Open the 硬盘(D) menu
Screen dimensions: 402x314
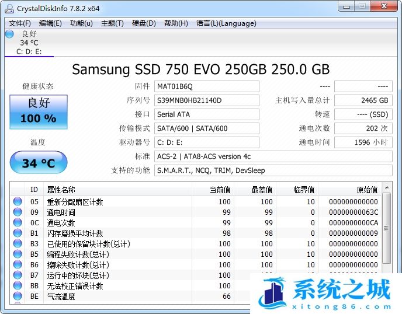click(x=144, y=23)
